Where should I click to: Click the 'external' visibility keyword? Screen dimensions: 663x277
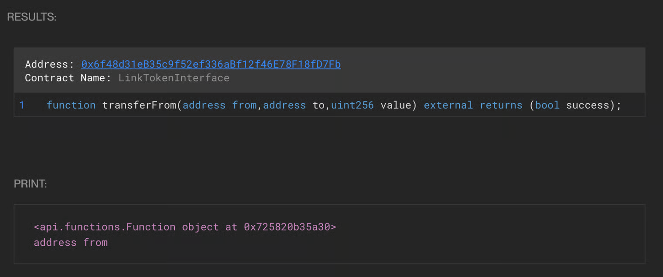(448, 105)
